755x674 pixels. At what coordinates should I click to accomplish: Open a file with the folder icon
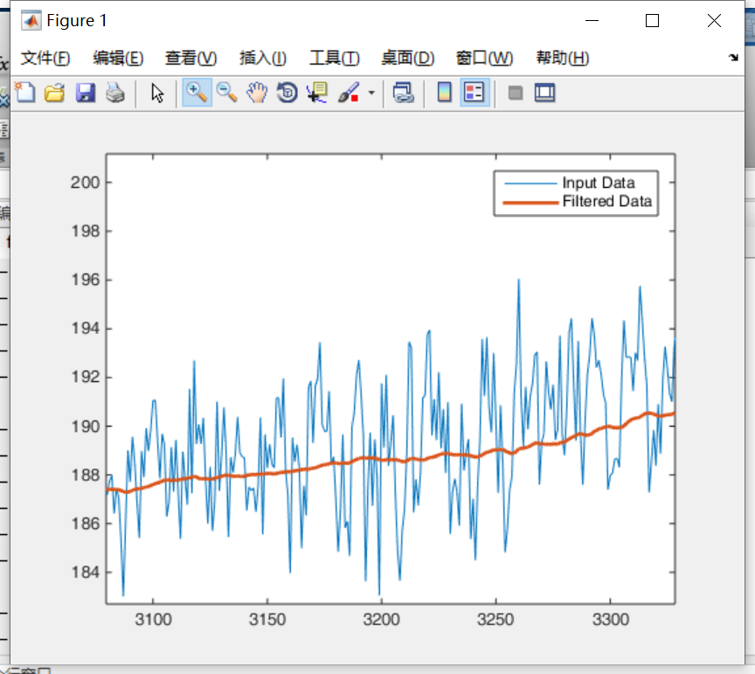coord(54,93)
